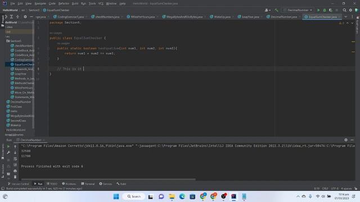Show hidden editor tabs dropdown chevron
This screenshot has height=202, width=360.
(346, 17)
